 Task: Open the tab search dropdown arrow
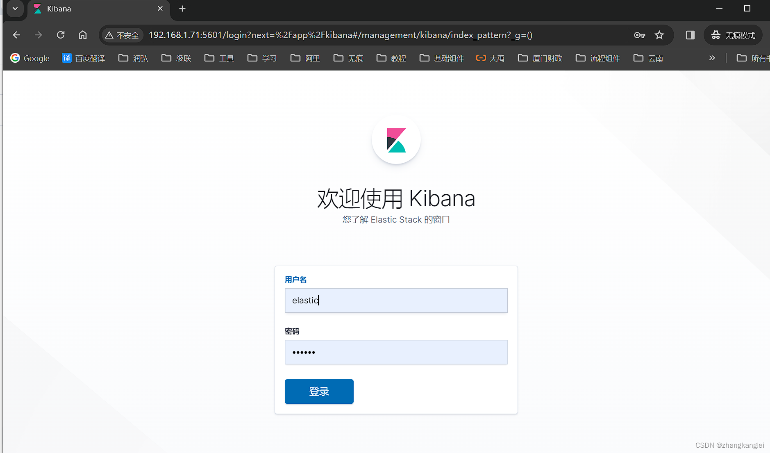(15, 9)
